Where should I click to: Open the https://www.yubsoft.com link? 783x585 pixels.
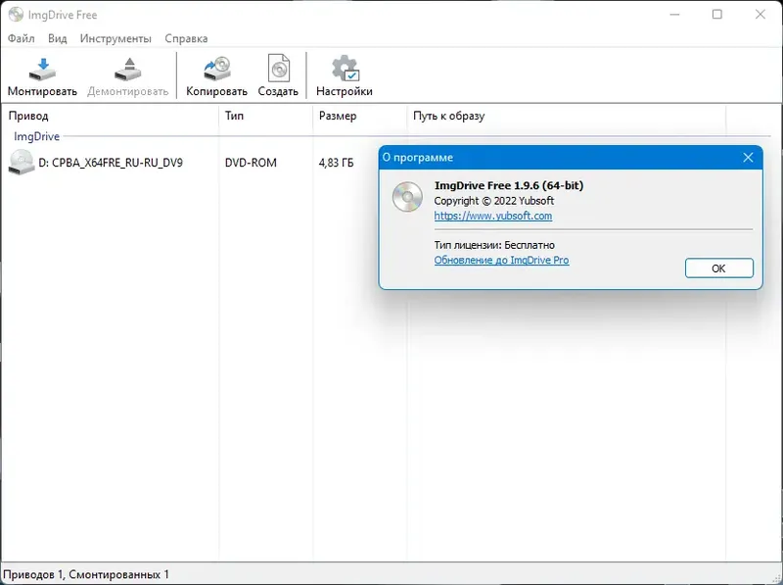[493, 216]
